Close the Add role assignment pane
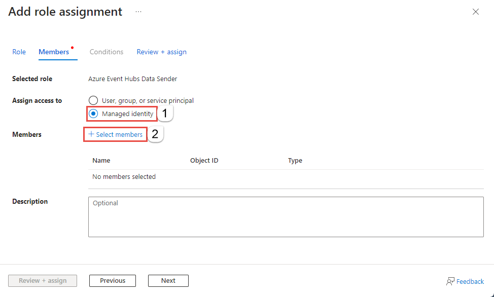This screenshot has height=297, width=494. pyautogui.click(x=475, y=12)
